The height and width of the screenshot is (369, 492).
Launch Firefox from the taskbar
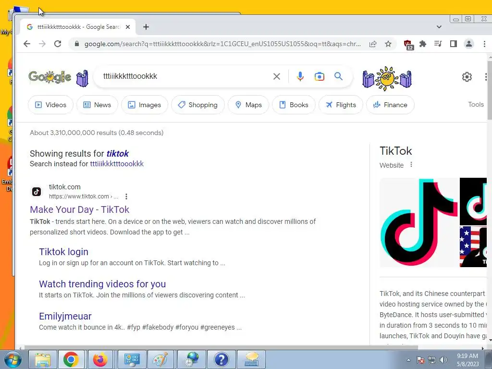(100, 359)
